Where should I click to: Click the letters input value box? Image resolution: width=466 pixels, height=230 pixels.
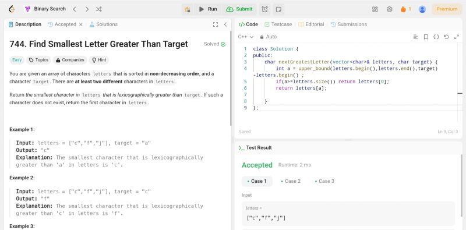348,214
